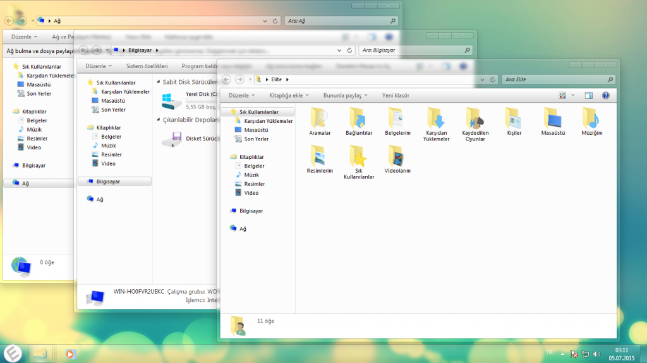Viewport: 647px width, 363px height.
Task: Open the Belgelerim folder icon
Action: pyautogui.click(x=397, y=122)
